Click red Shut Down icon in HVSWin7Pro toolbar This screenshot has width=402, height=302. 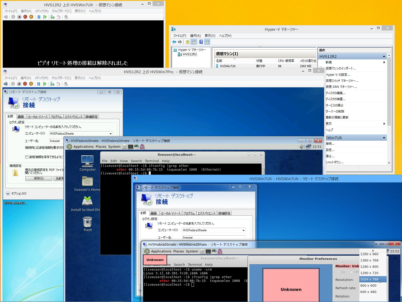[25, 84]
